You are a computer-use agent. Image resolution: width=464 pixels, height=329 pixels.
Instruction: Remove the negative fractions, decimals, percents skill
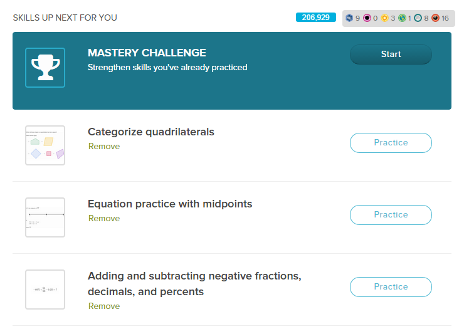pyautogui.click(x=104, y=306)
